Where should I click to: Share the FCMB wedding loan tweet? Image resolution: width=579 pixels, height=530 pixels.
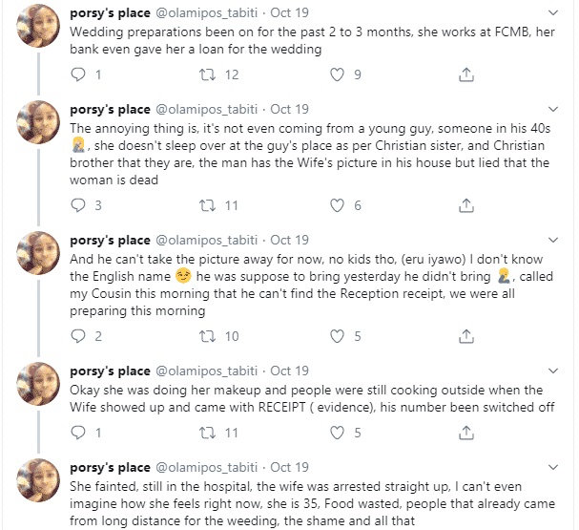pyautogui.click(x=466, y=74)
